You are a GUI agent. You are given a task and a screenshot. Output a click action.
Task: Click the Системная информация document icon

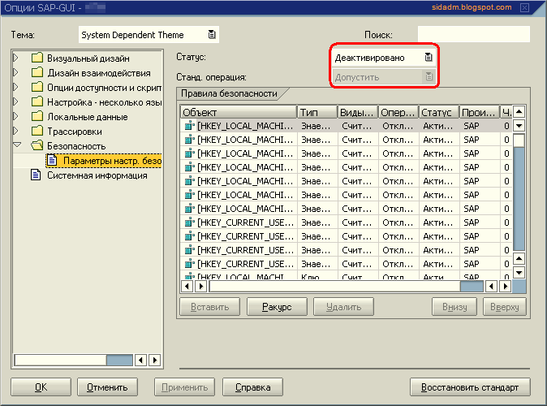pyautogui.click(x=36, y=175)
